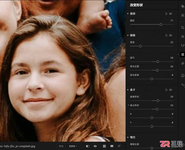
Task: Click the 眉毛位置 value 26
Action: (x=172, y=67)
